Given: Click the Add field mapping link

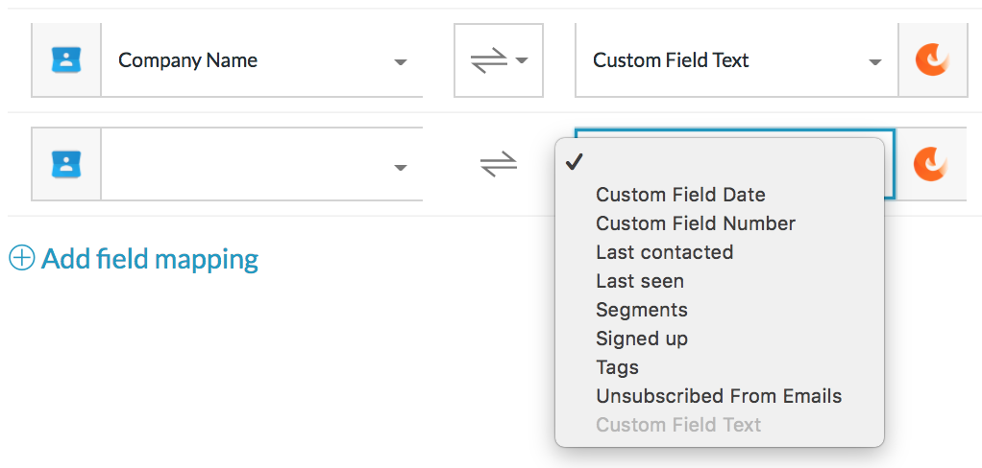Looking at the screenshot, I should [150, 259].
